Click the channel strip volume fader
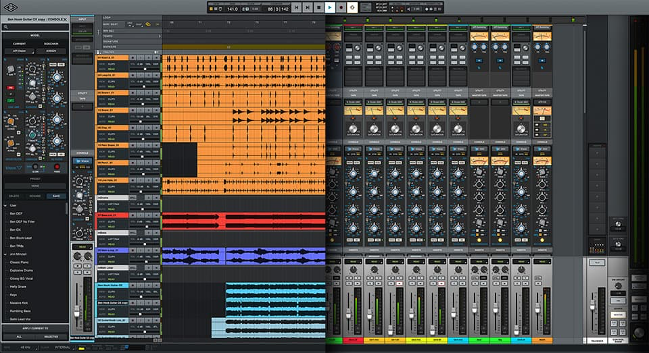 76,310
